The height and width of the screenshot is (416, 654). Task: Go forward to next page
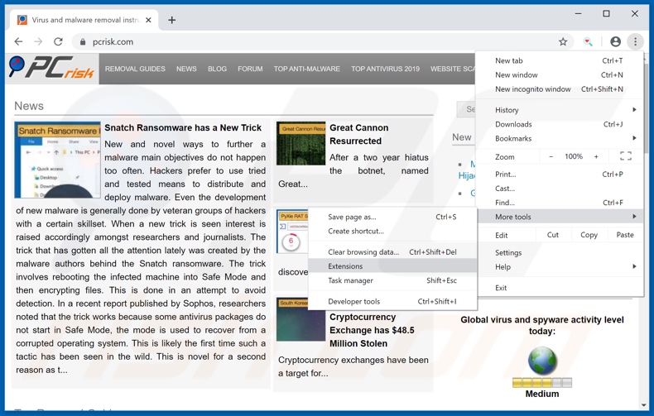38,41
